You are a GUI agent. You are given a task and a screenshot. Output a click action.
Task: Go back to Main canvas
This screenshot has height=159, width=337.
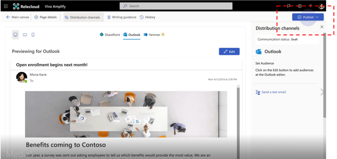click(17, 17)
